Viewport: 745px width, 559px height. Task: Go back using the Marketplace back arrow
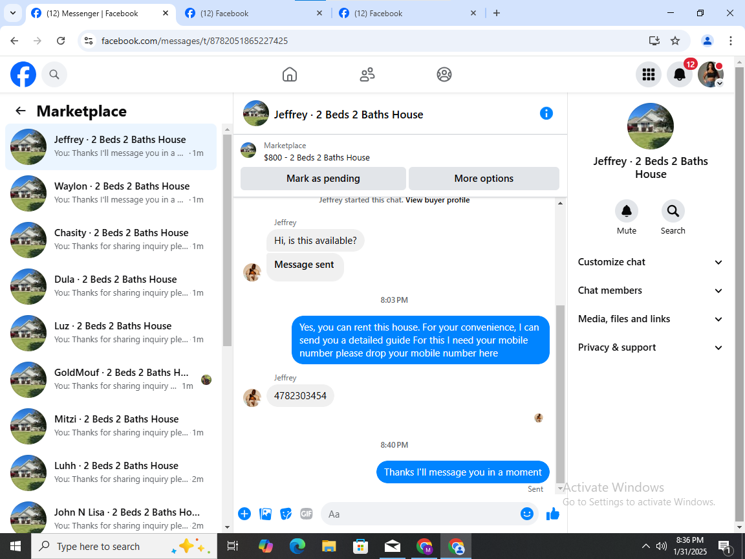click(21, 111)
